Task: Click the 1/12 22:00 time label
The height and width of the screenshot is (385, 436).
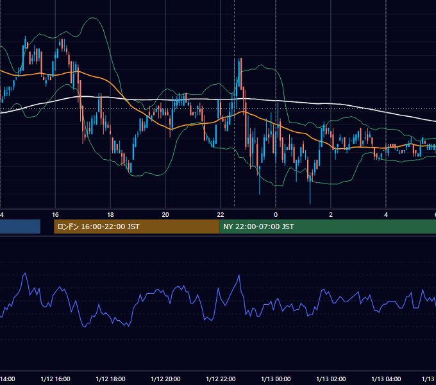Action: 221,379
